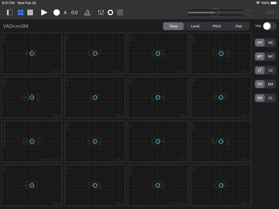Select the Pitch tab
The image size is (279, 209).
[x=217, y=26]
